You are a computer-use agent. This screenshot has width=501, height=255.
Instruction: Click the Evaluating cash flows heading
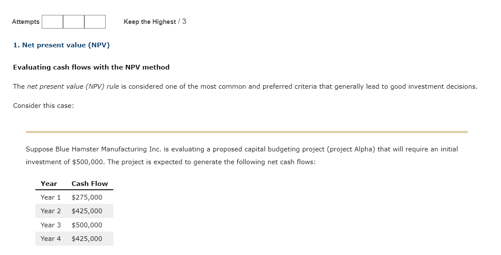(91, 67)
